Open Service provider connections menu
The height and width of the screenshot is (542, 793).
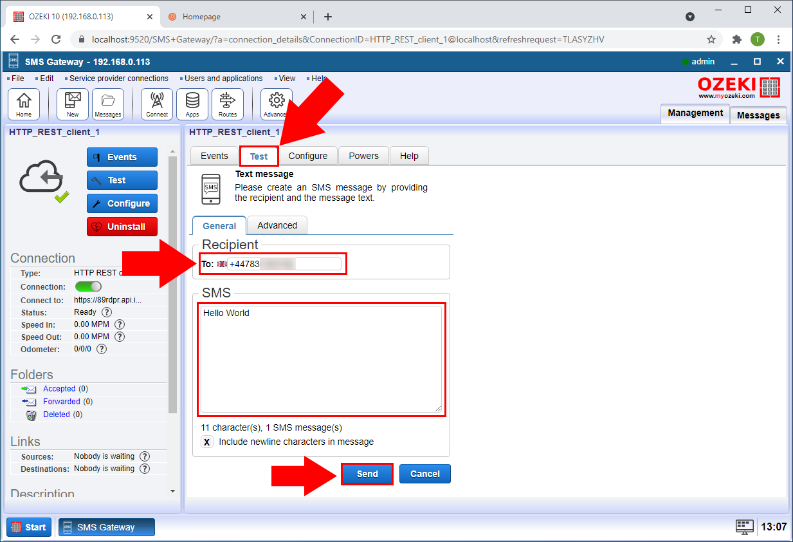click(x=118, y=79)
